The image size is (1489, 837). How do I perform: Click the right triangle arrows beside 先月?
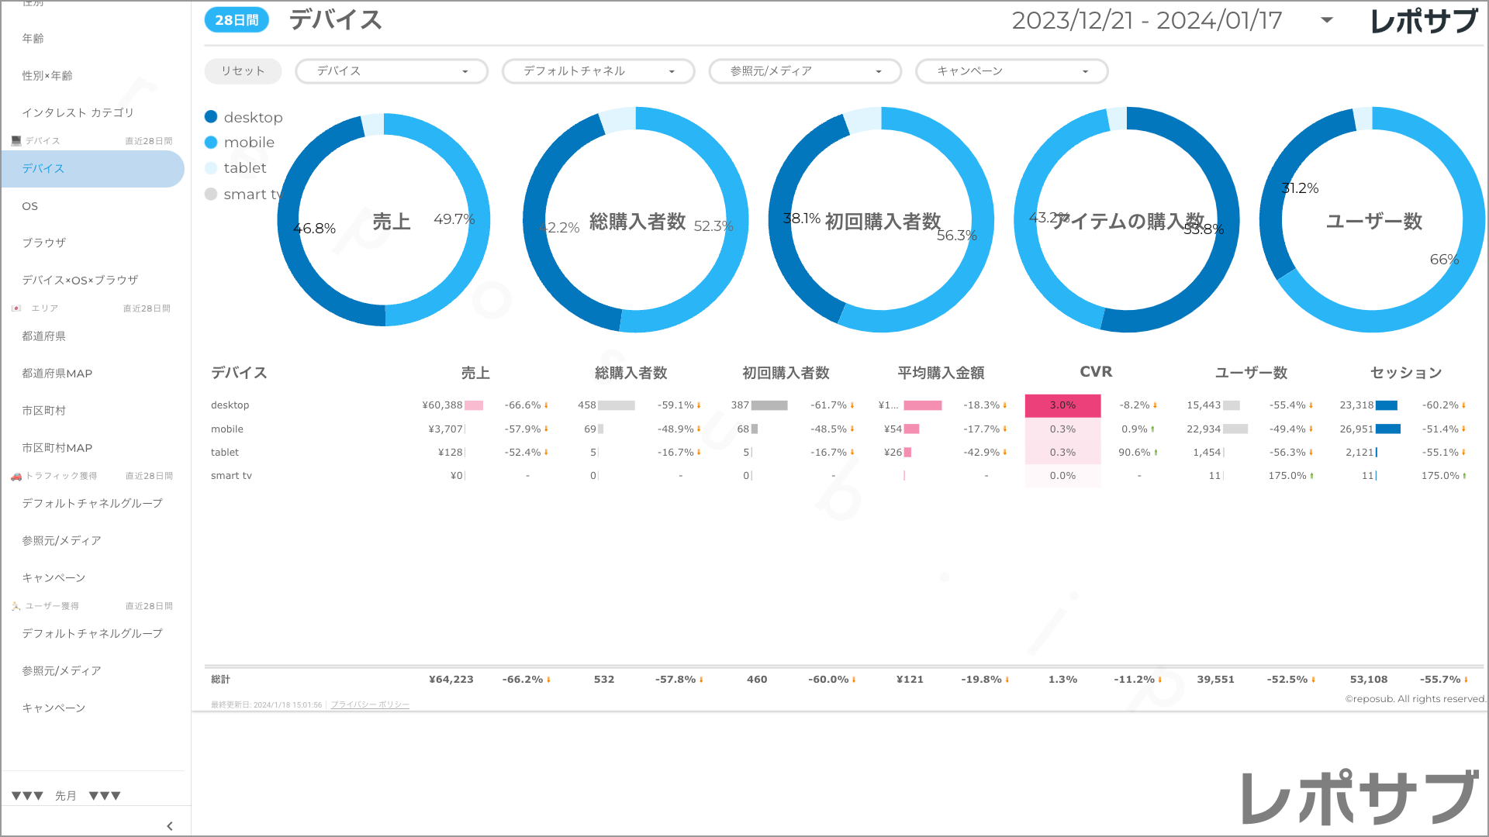105,796
